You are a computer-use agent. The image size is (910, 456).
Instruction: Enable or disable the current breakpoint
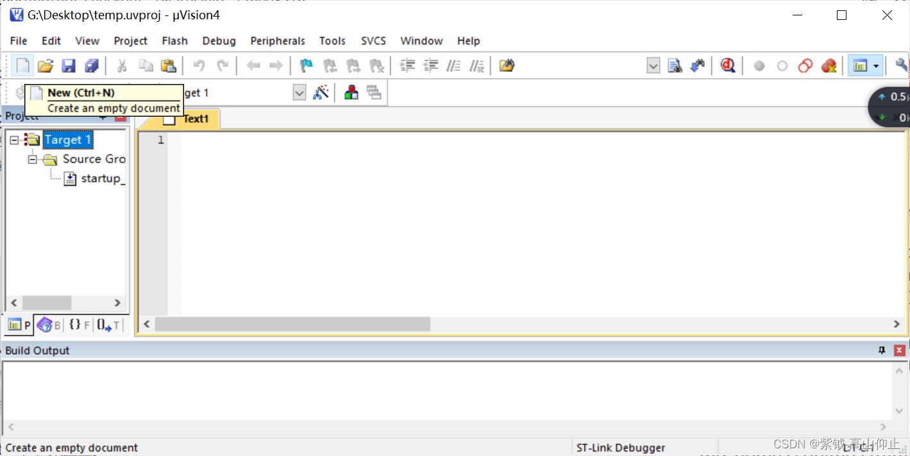coord(782,65)
